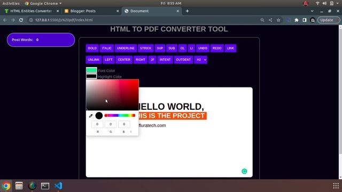Click the INTENT indent button
Image resolution: width=342 pixels, height=192 pixels.
click(x=165, y=60)
